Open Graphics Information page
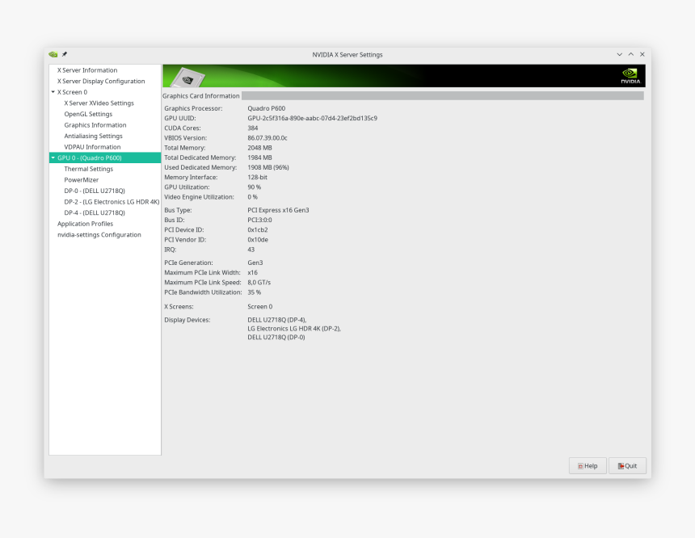 tap(95, 125)
